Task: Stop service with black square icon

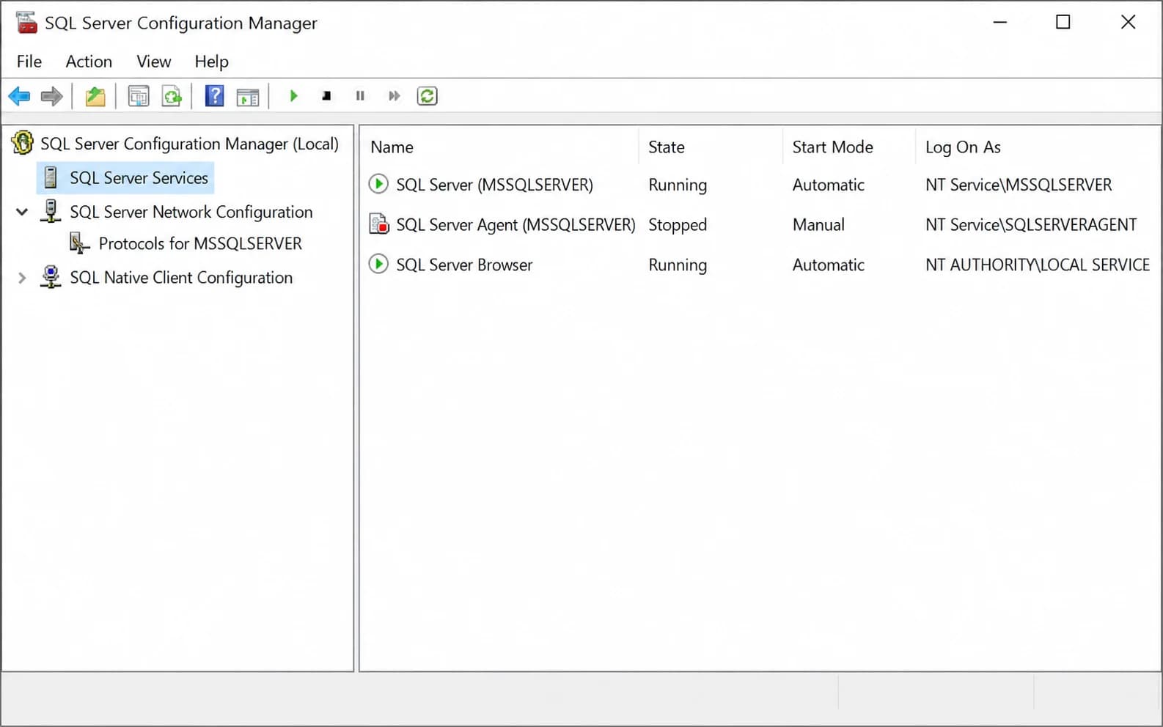Action: [x=326, y=96]
